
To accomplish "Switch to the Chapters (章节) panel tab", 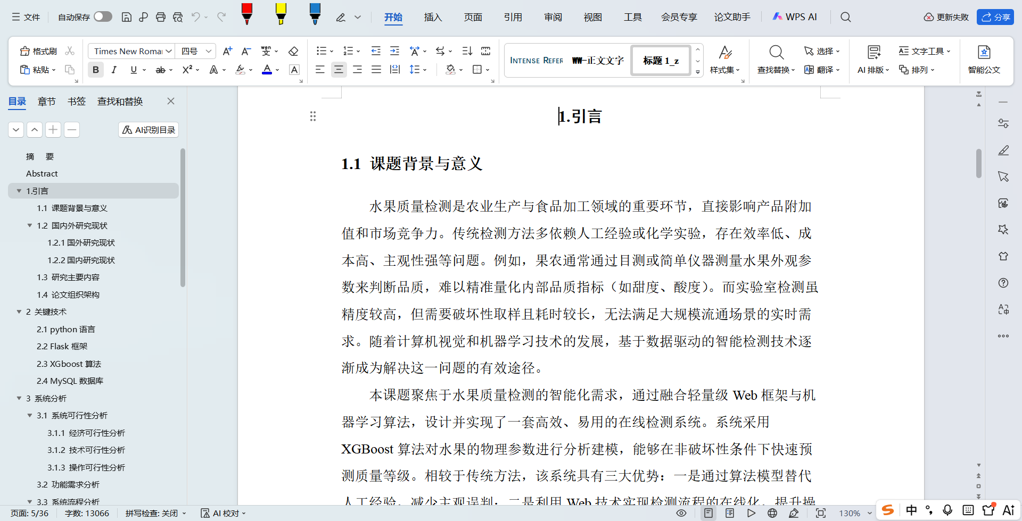I will (x=47, y=102).
